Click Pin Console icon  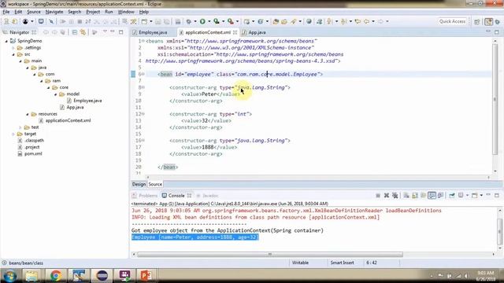pos(451,196)
